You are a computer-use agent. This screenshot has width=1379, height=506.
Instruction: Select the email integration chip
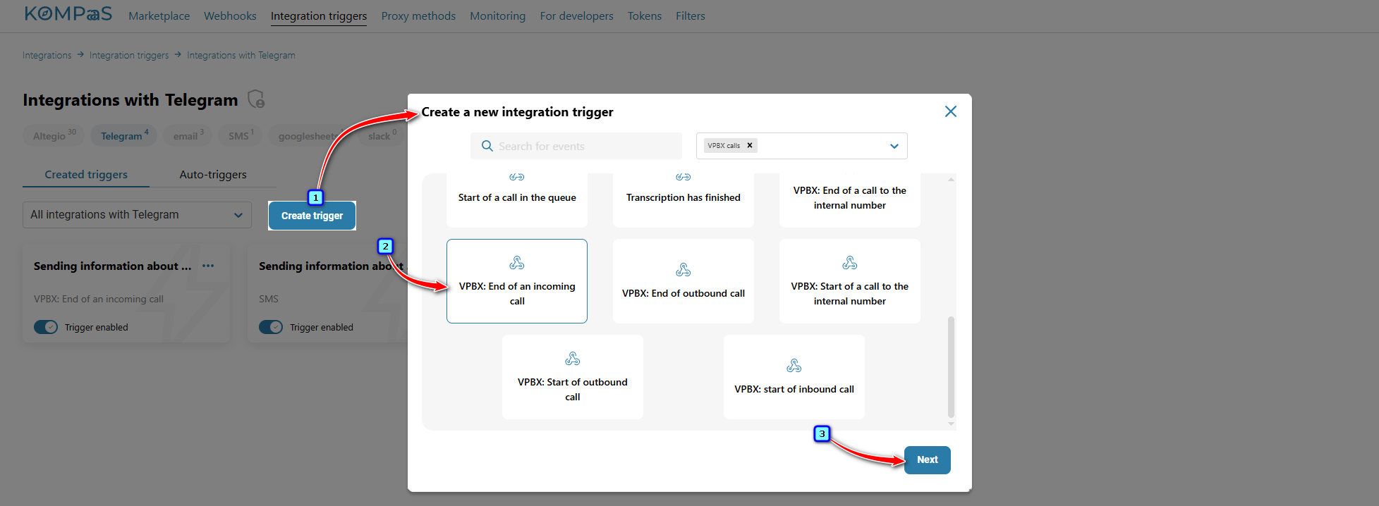[188, 135]
